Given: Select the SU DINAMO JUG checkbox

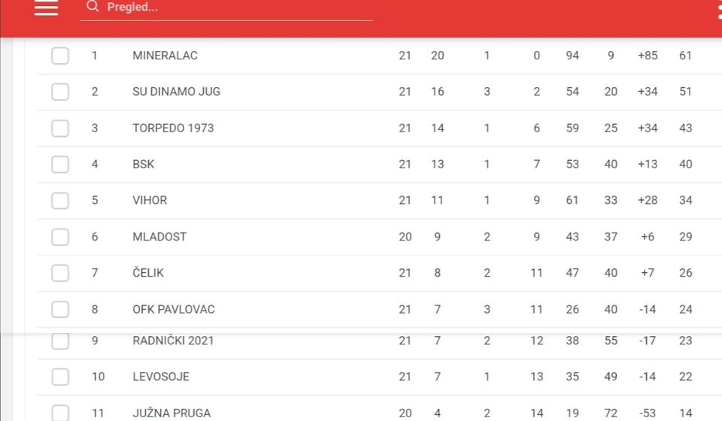Looking at the screenshot, I should pos(60,92).
